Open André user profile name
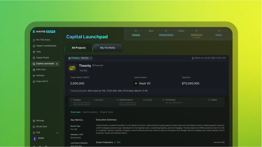This screenshot has height=147, width=262. [41, 138]
